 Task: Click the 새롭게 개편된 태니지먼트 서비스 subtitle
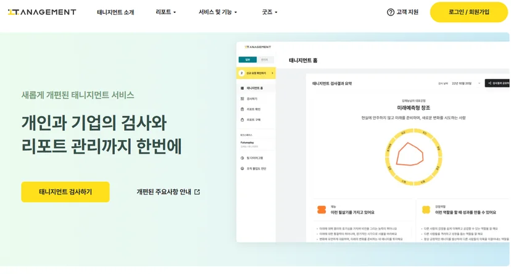(x=78, y=95)
